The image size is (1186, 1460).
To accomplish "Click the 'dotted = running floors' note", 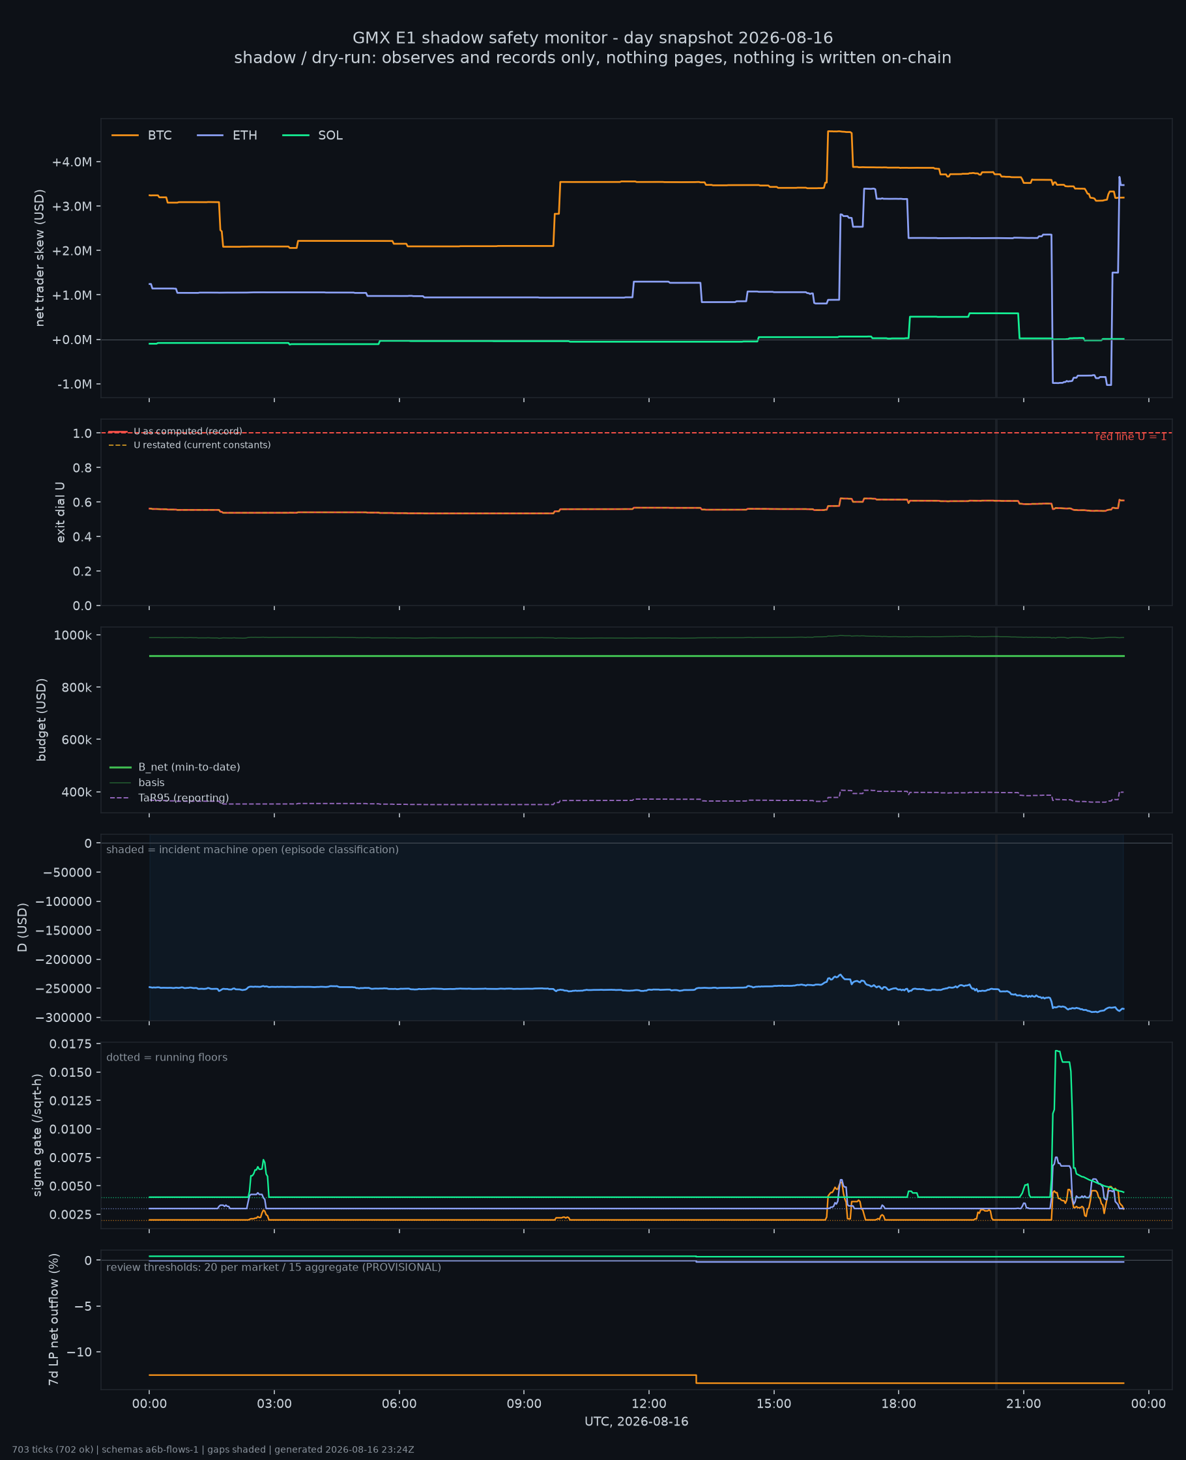I will tap(167, 1058).
